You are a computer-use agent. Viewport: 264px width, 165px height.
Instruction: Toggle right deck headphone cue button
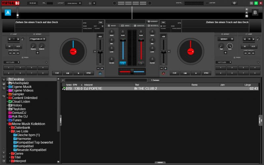[x=141, y=63]
